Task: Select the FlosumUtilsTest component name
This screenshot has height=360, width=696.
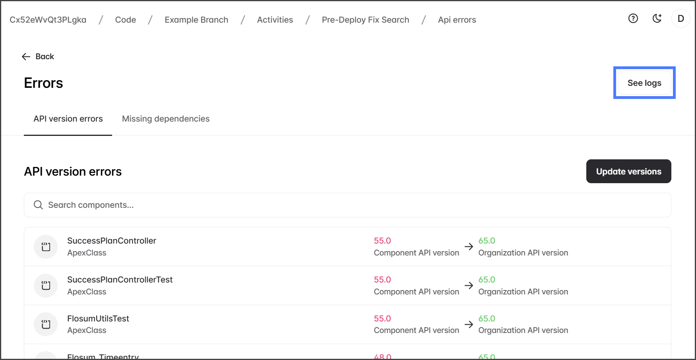Action: click(x=98, y=319)
